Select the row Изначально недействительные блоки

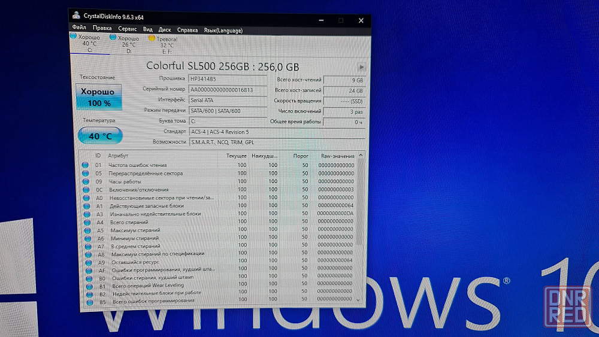tap(219, 214)
